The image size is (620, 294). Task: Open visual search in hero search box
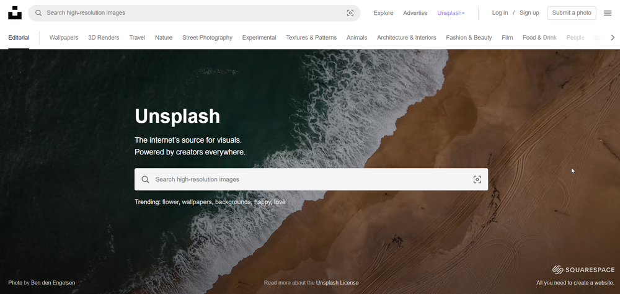tap(477, 179)
